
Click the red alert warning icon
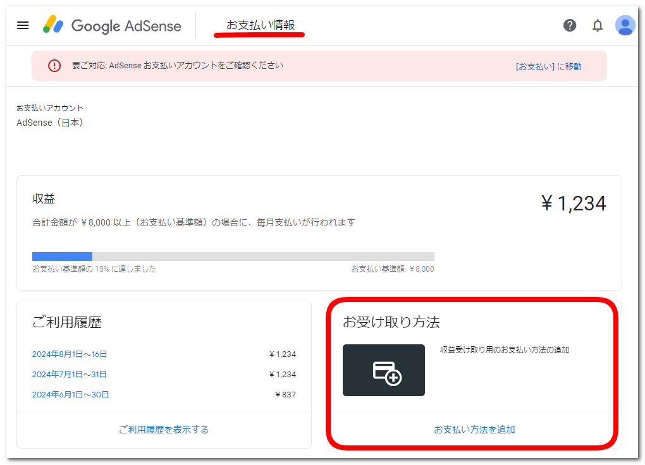click(54, 66)
